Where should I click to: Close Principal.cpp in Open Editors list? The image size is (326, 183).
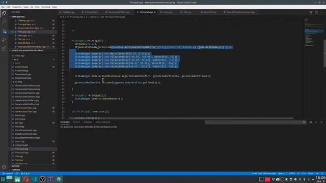click(13, 32)
